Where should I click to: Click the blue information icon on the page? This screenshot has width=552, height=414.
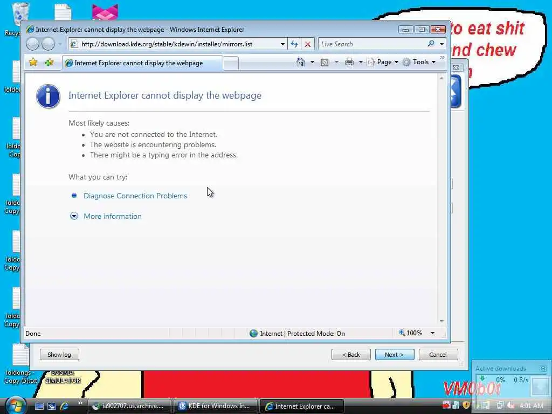[48, 96]
